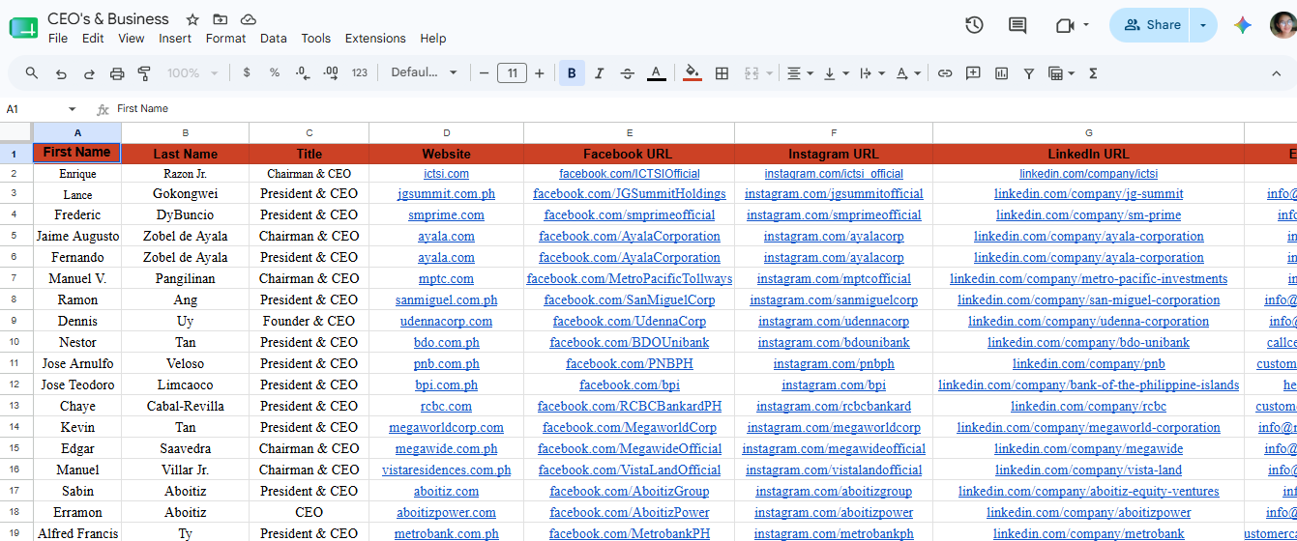Toggle bold formatting
This screenshot has height=541, width=1297.
[572, 73]
